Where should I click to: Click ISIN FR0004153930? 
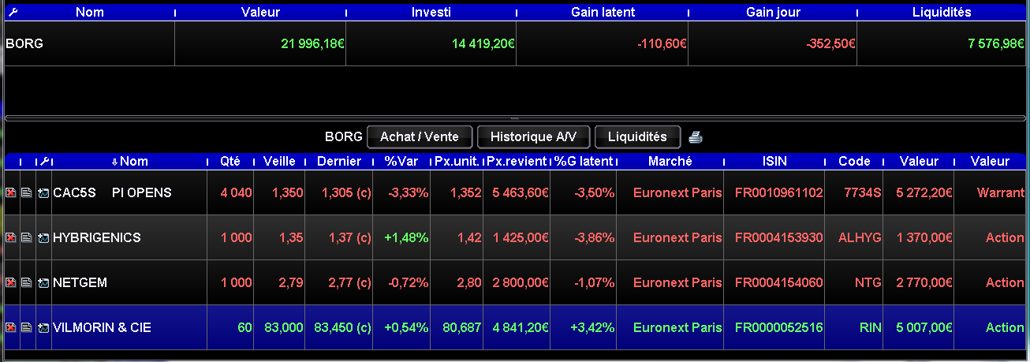(779, 237)
